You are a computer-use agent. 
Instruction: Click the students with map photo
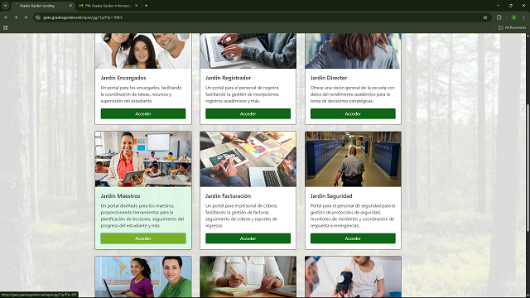click(x=143, y=276)
